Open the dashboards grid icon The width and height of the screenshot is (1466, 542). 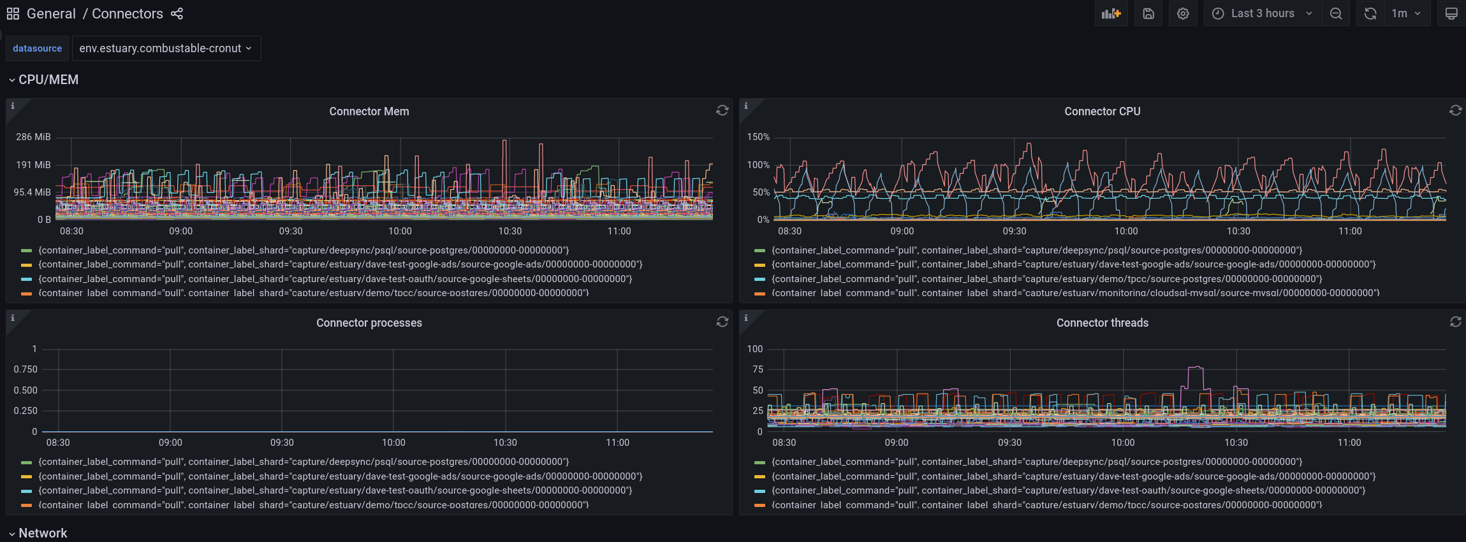click(x=13, y=13)
